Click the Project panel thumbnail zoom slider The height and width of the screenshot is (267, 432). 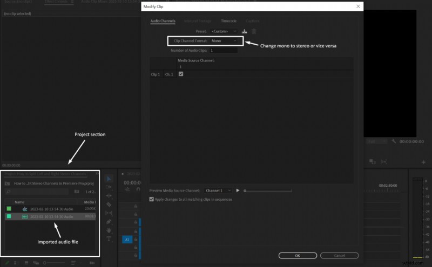[54, 263]
